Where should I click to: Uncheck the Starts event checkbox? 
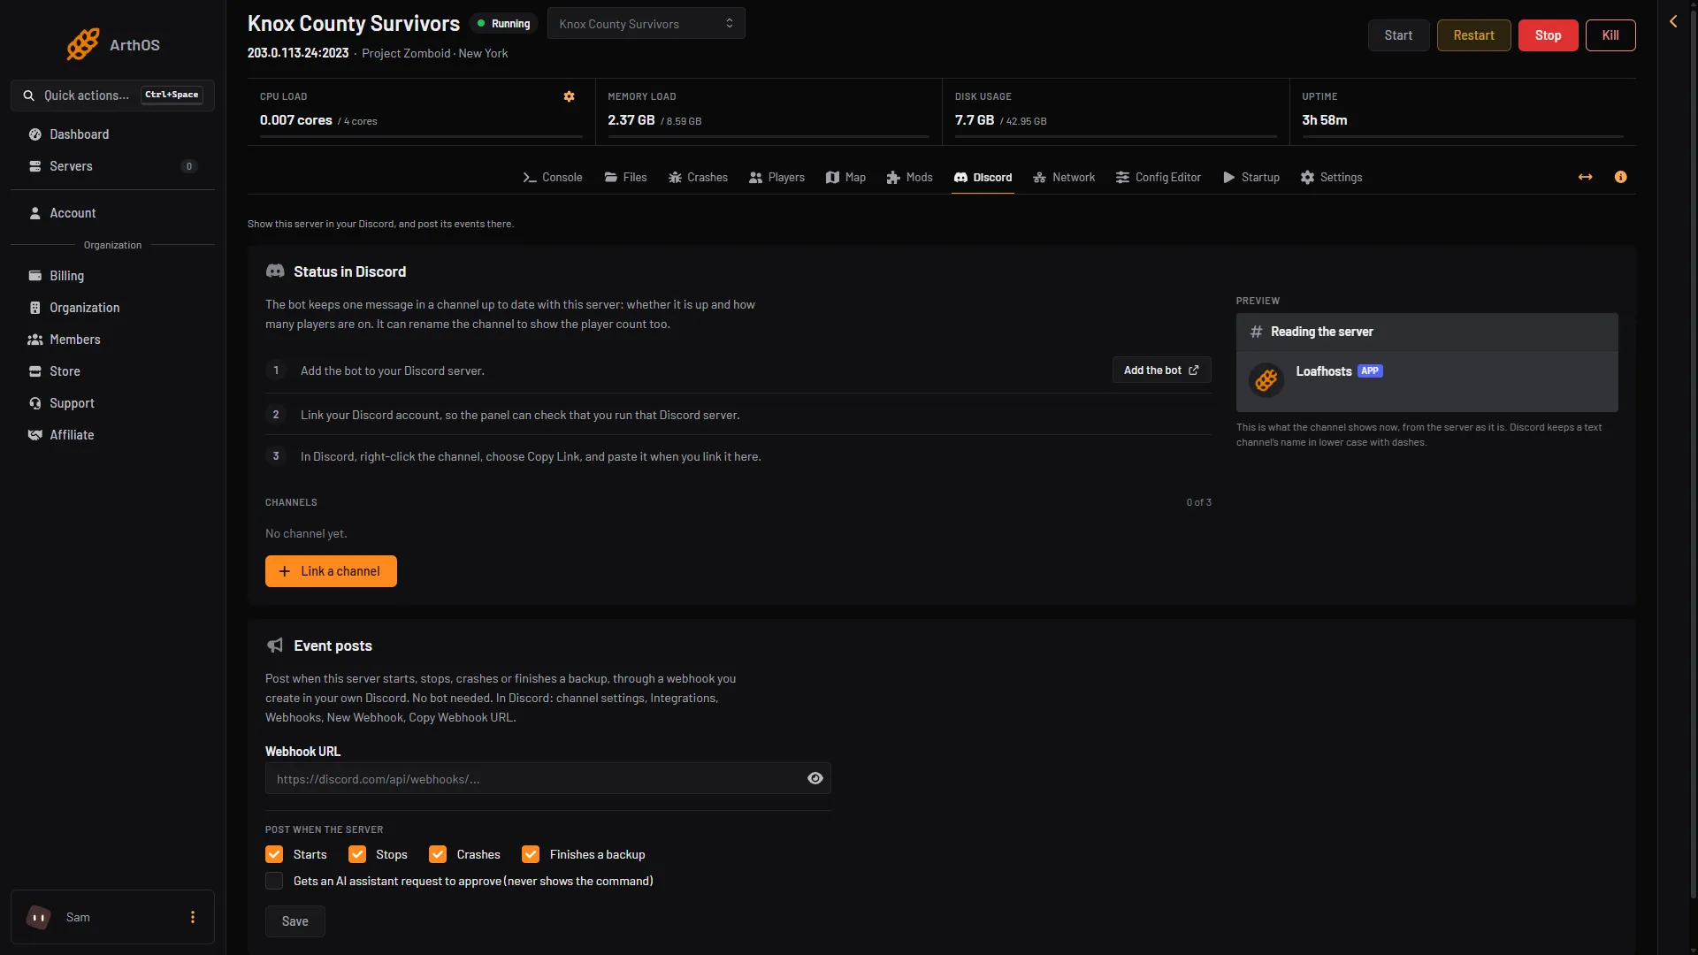click(x=274, y=854)
